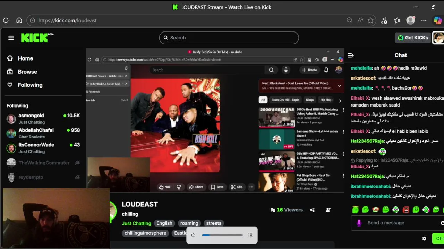Open AbdellahChafai channel in Following list

coord(43,133)
